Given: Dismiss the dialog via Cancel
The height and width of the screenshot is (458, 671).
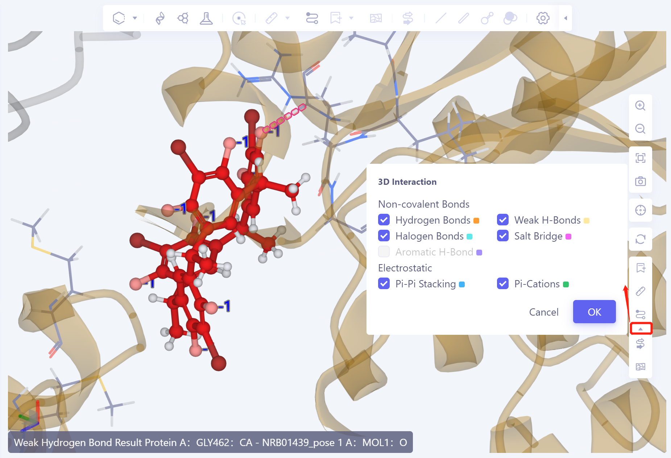Looking at the screenshot, I should tap(544, 312).
